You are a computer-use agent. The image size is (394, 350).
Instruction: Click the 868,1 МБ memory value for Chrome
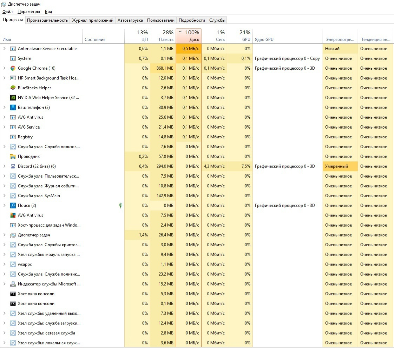(x=163, y=68)
